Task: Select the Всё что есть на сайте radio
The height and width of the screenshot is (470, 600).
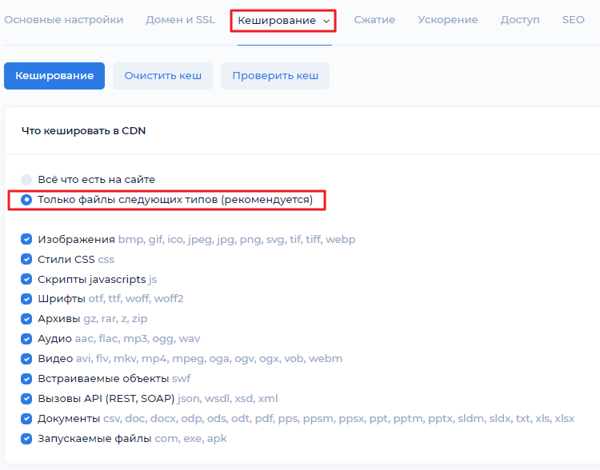Action: click(26, 179)
